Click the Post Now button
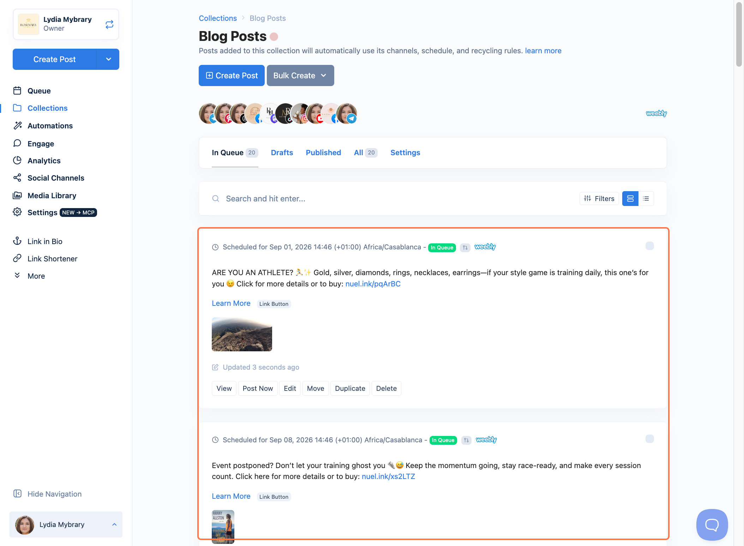This screenshot has width=744, height=546. (x=258, y=388)
